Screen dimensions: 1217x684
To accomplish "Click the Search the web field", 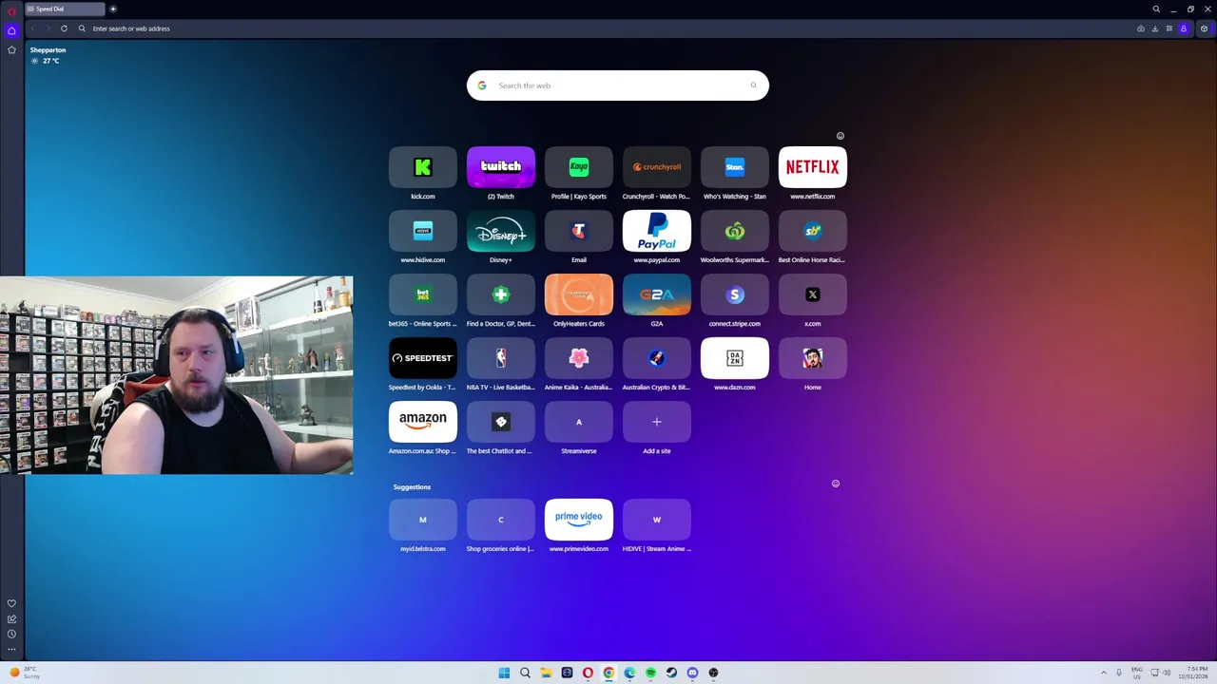I will point(618,85).
